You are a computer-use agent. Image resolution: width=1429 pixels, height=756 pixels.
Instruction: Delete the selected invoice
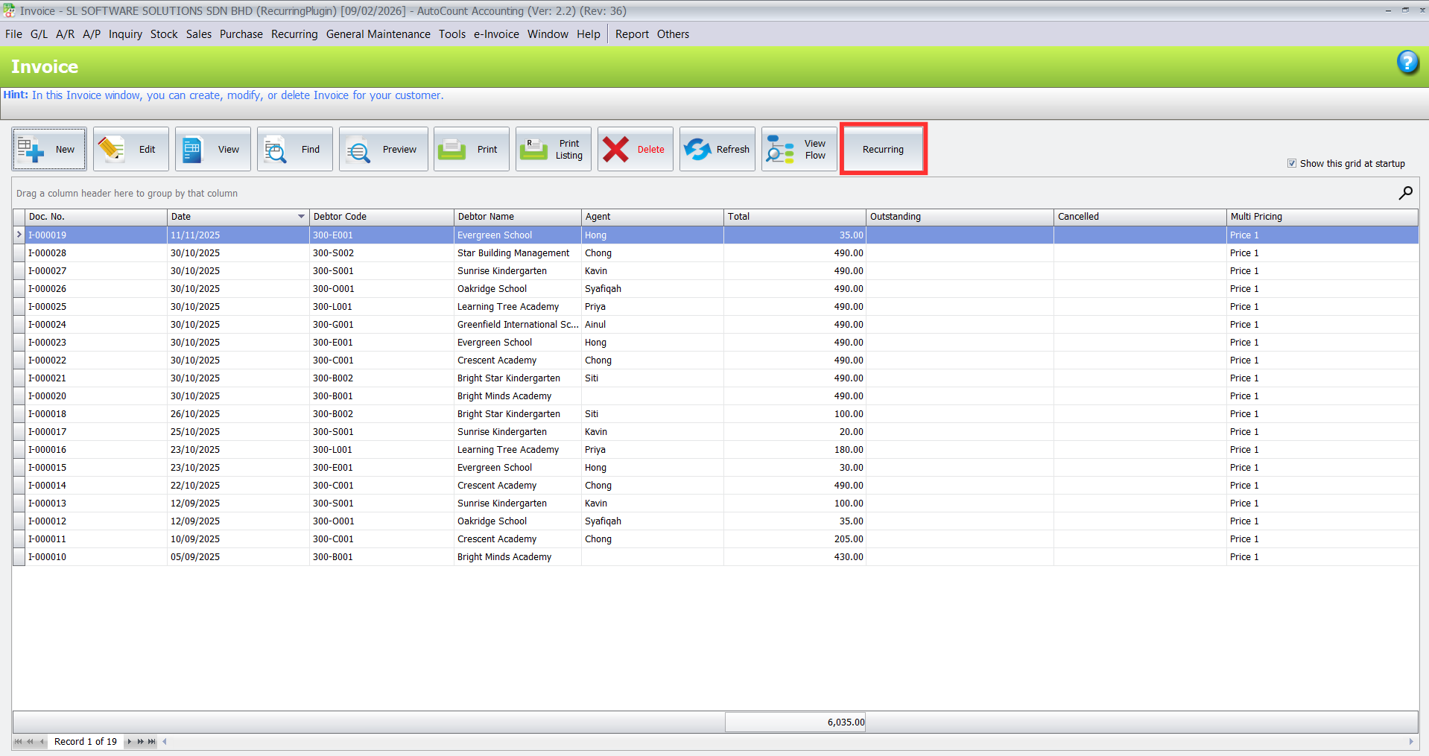click(635, 148)
